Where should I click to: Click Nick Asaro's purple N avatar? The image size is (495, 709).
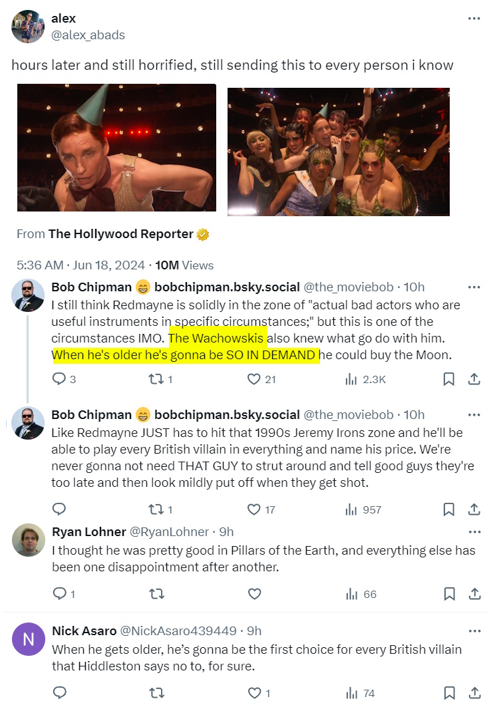point(29,639)
